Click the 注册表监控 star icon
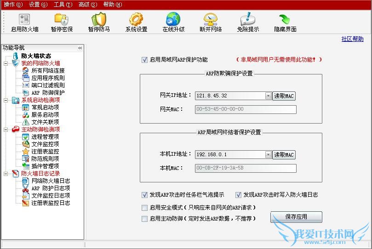The image size is (372, 249). (25, 152)
